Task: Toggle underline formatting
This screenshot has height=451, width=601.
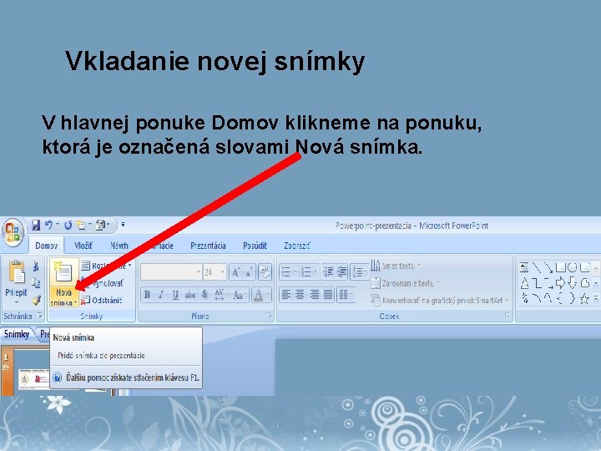Action: pos(175,295)
